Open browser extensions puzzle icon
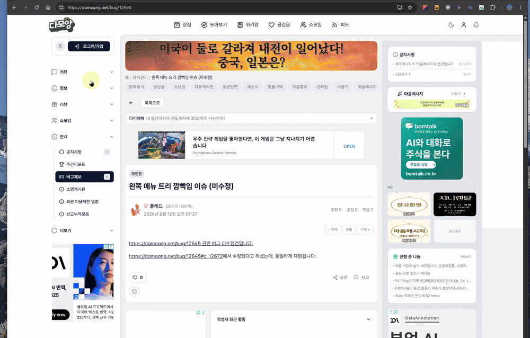 [x=493, y=7]
